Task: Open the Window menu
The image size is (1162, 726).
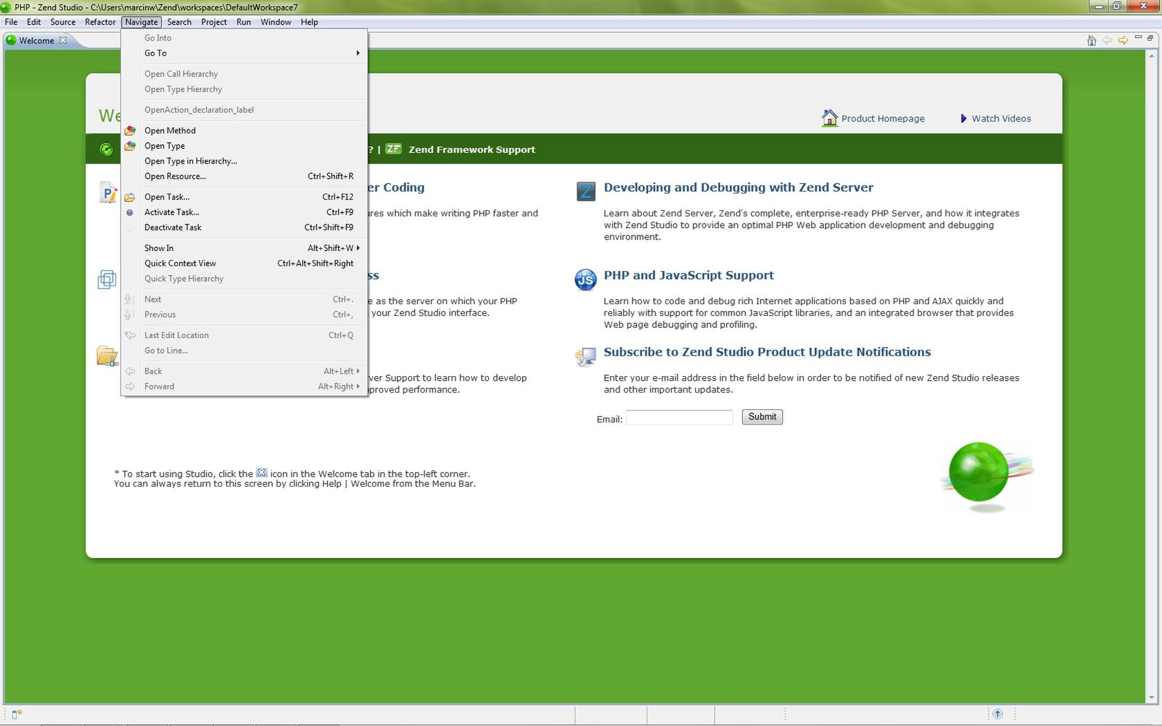Action: click(x=276, y=22)
